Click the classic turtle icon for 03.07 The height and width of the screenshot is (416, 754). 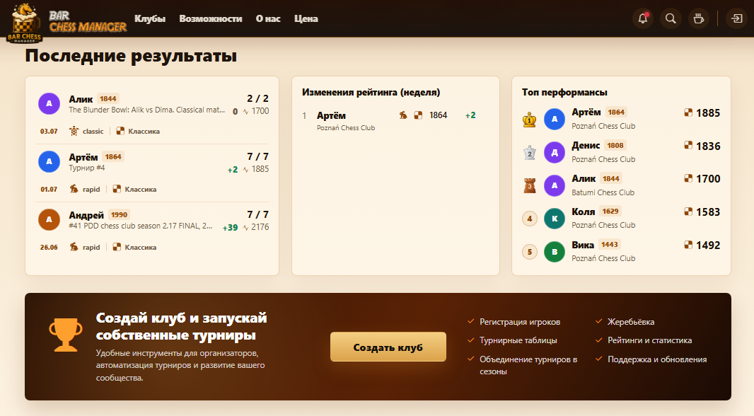coord(74,131)
